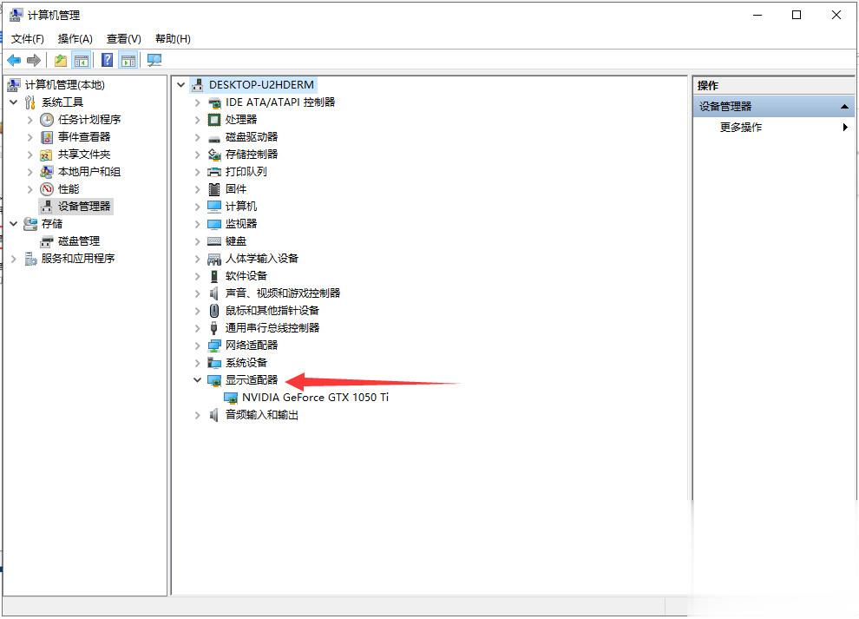The height and width of the screenshot is (619, 859).
Task: Expand the 音频输入和输出 category
Action: pos(197,415)
